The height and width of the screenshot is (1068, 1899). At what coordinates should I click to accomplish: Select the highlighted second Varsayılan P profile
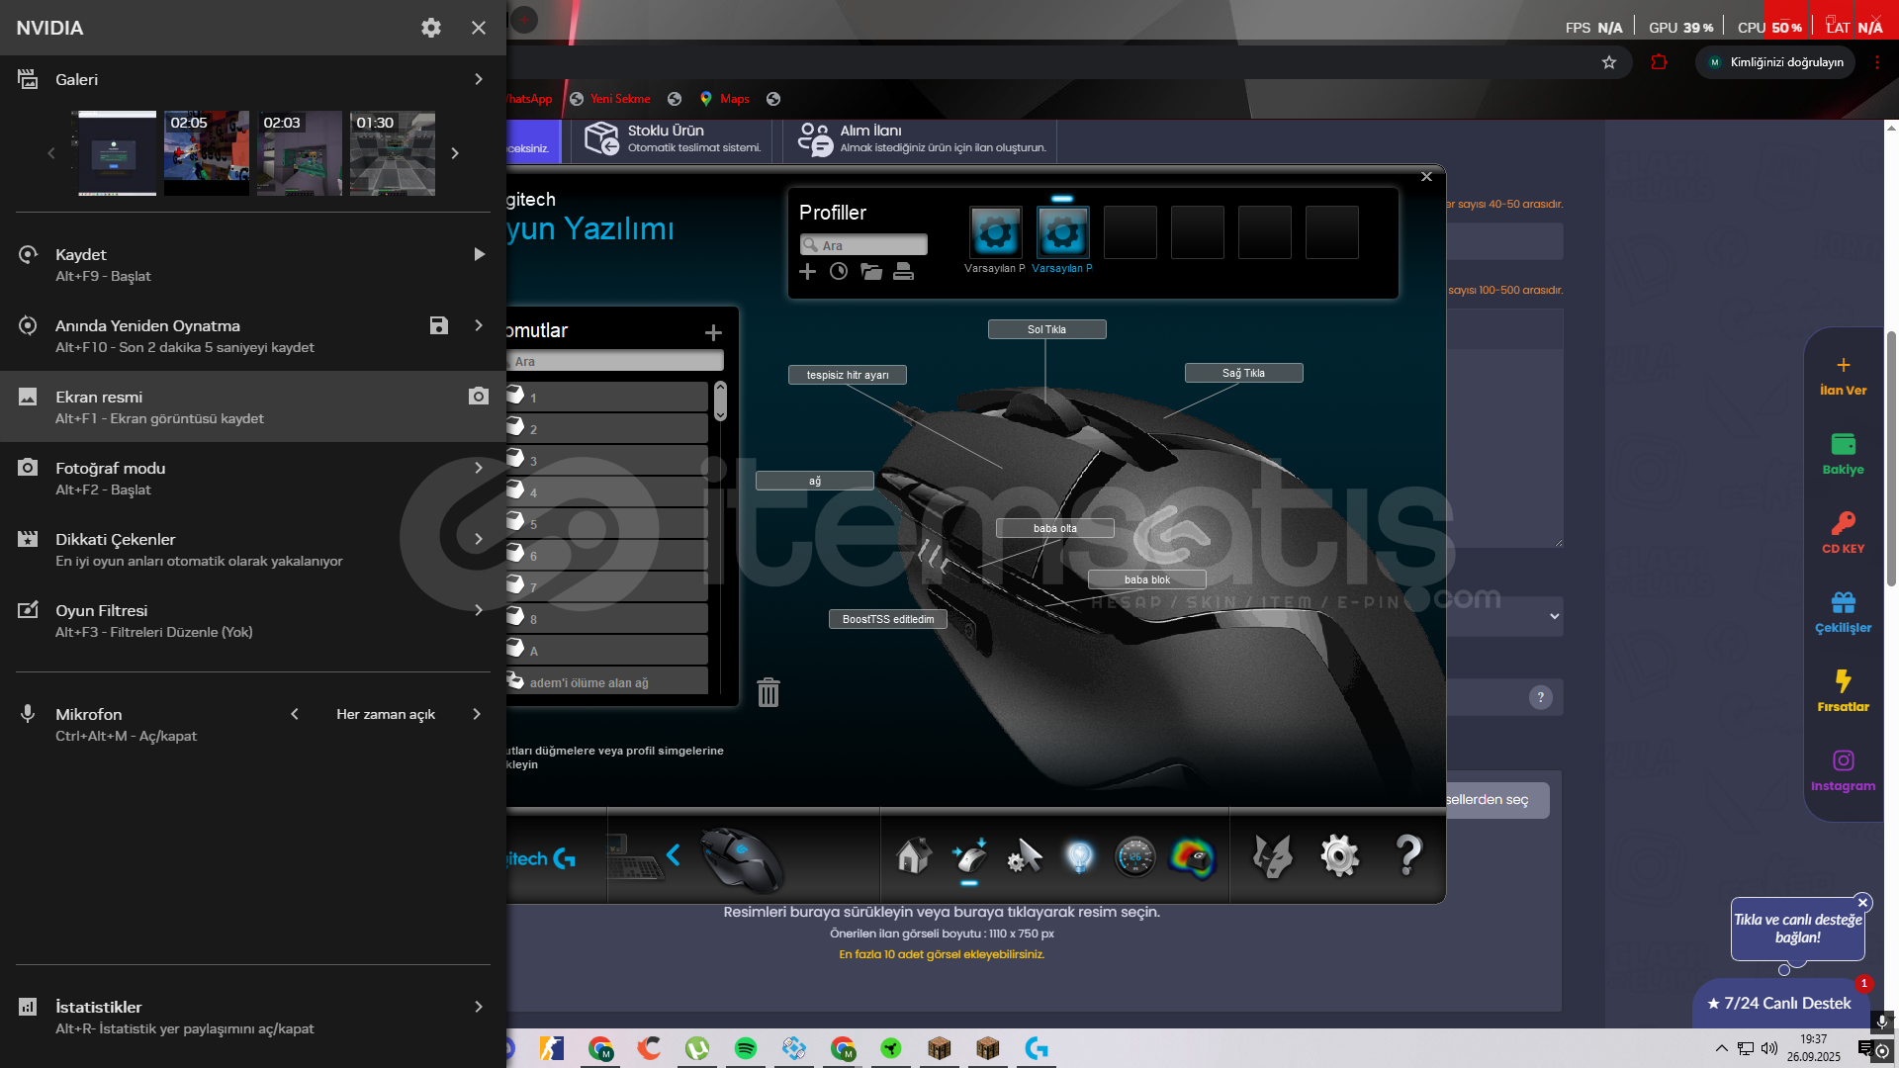pyautogui.click(x=1063, y=232)
